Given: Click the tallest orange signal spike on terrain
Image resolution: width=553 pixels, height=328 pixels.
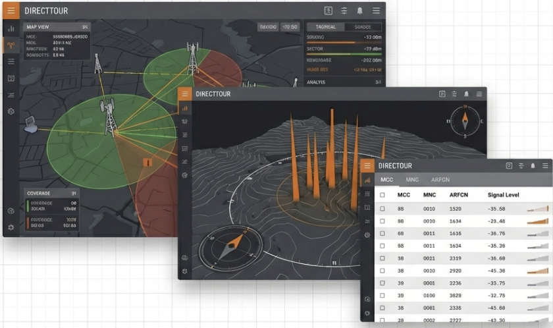Looking at the screenshot, I should 332,148.
